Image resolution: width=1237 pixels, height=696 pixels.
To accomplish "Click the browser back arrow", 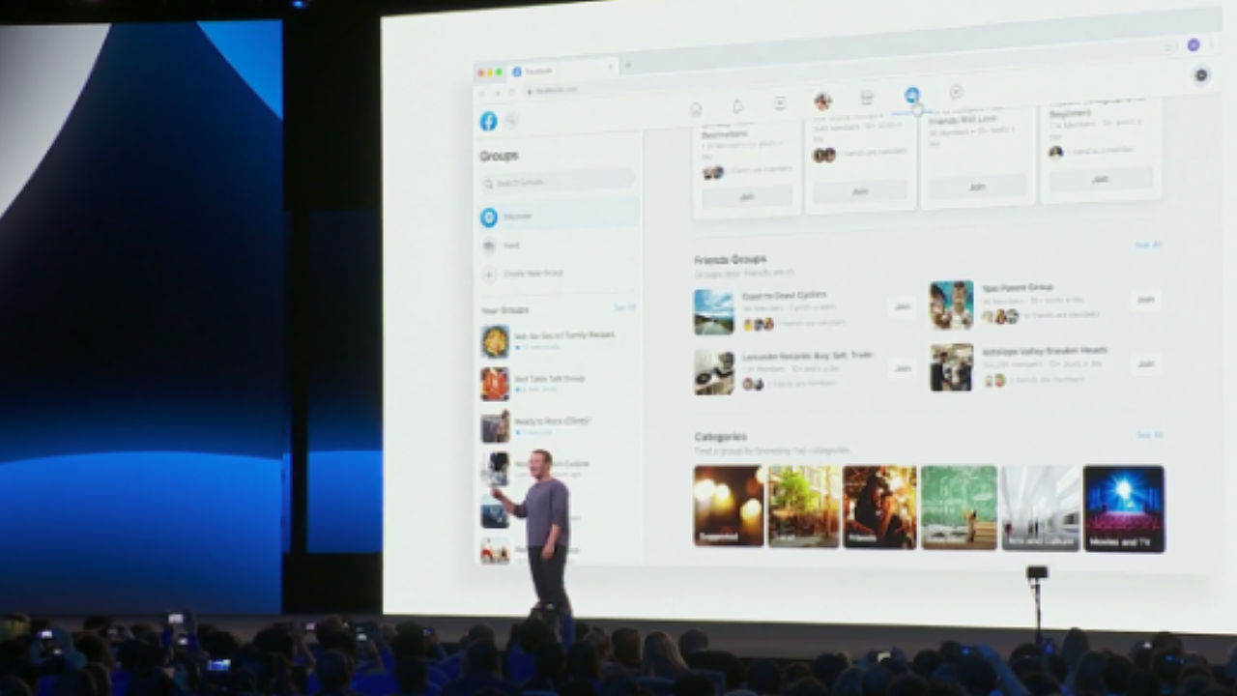I will coord(483,93).
